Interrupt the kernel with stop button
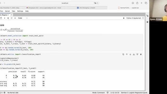This screenshot has width=167, height=94. [8, 18]
